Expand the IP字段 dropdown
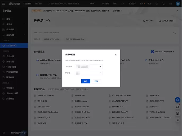Image resolution: width=182 pixels, height=136 pixels. pos(88,73)
